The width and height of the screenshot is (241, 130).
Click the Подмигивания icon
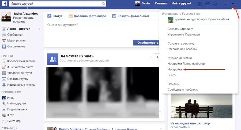point(4,109)
